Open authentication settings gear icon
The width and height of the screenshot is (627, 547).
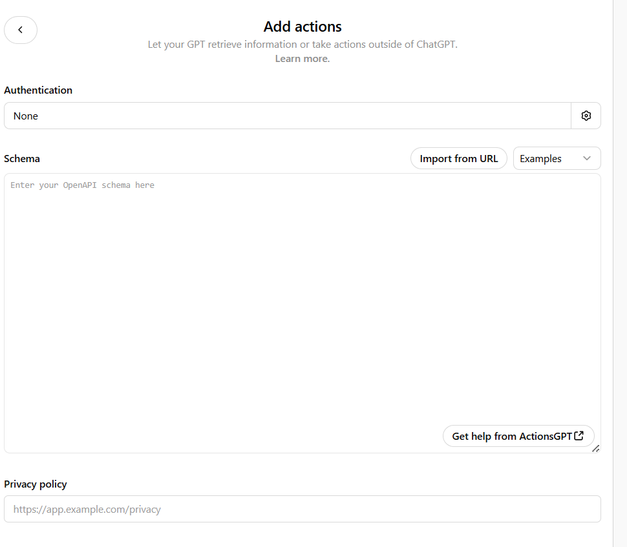586,116
